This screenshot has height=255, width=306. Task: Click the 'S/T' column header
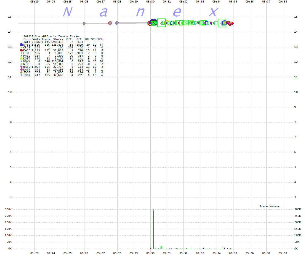click(79, 39)
